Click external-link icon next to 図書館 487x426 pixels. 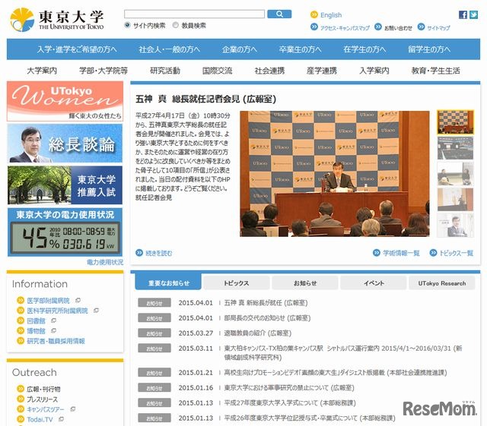click(x=53, y=320)
